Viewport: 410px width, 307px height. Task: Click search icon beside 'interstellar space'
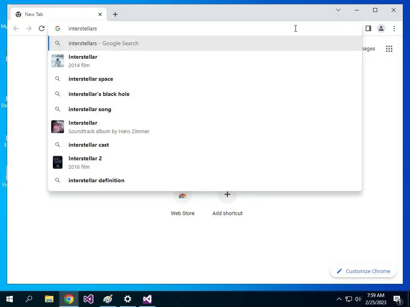[x=58, y=79]
